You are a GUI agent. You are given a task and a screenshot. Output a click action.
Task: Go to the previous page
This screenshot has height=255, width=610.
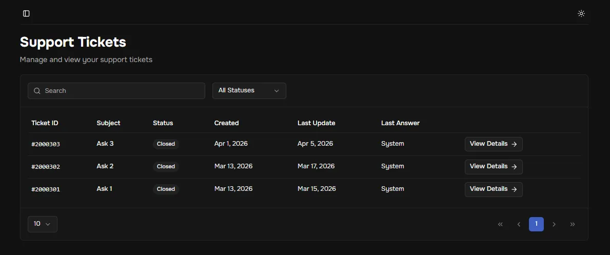[x=519, y=224]
